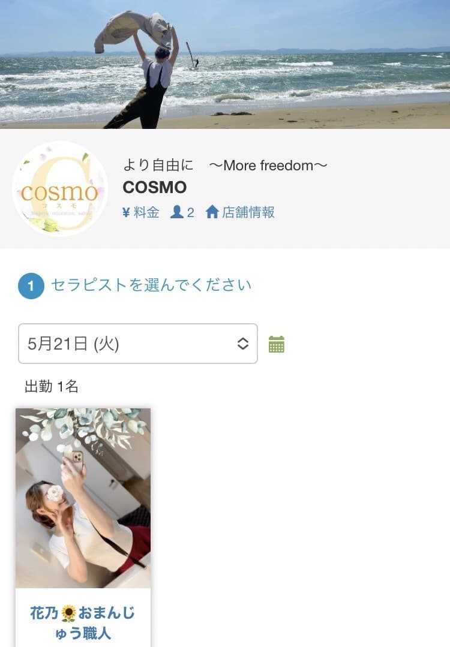The height and width of the screenshot is (647, 450).
Task: Click the sunflower emoji in therapist name
Action: click(68, 613)
